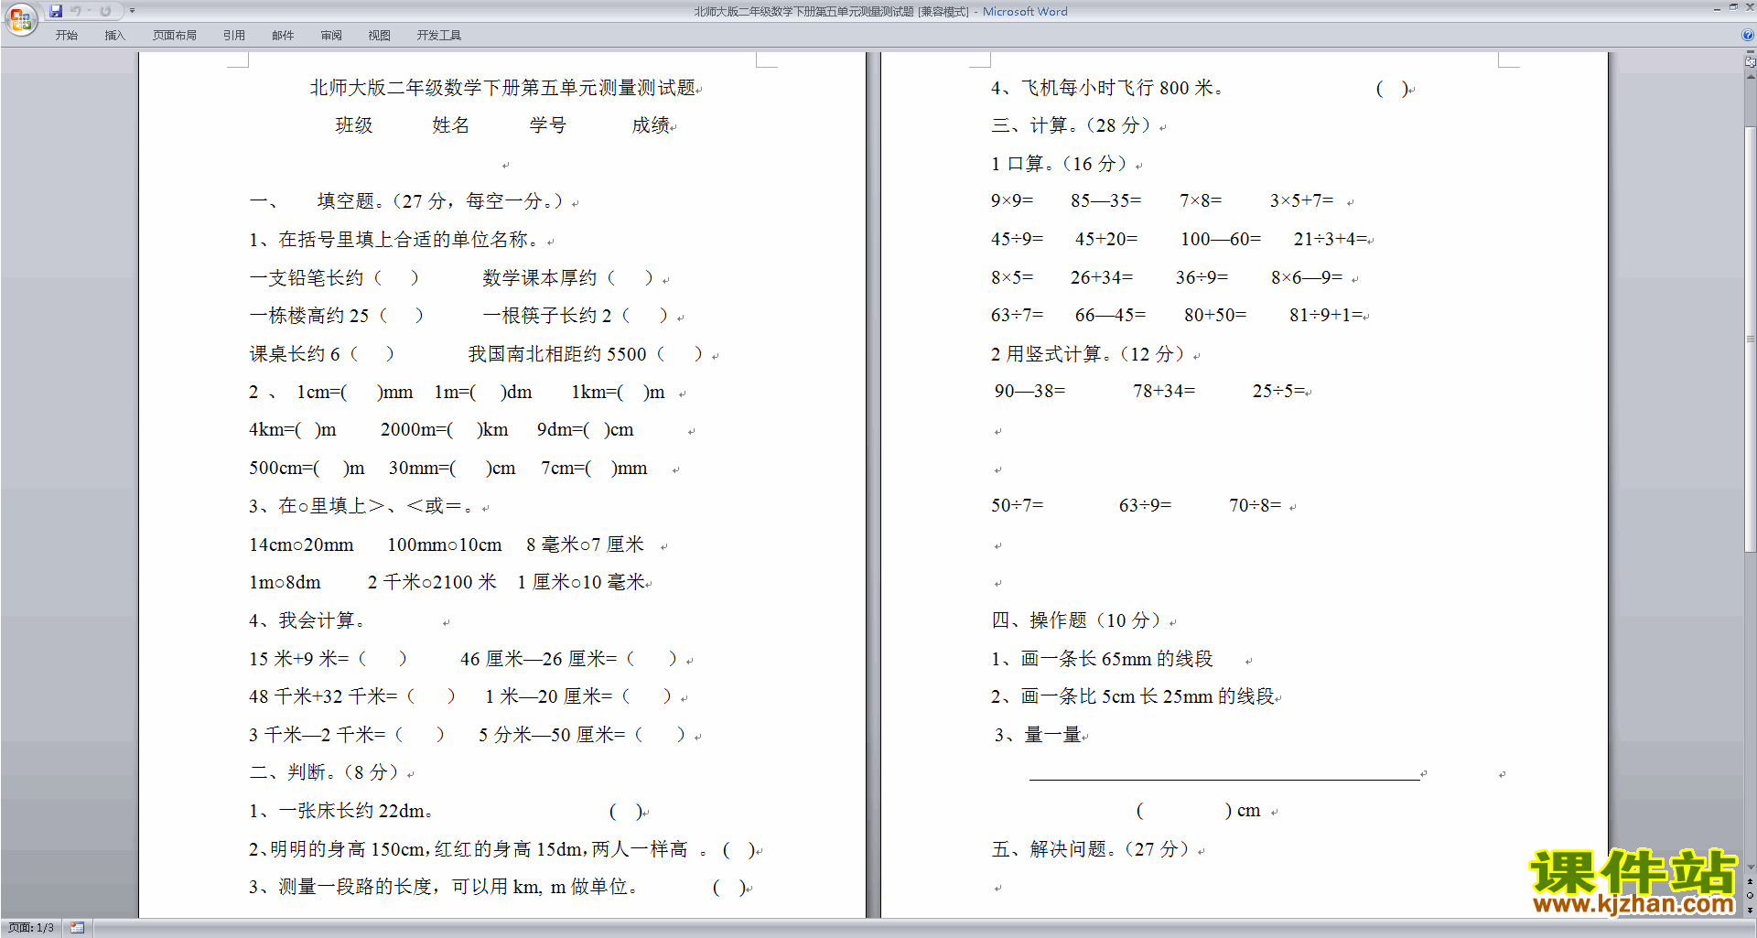Select the 视图 tab

tap(380, 36)
